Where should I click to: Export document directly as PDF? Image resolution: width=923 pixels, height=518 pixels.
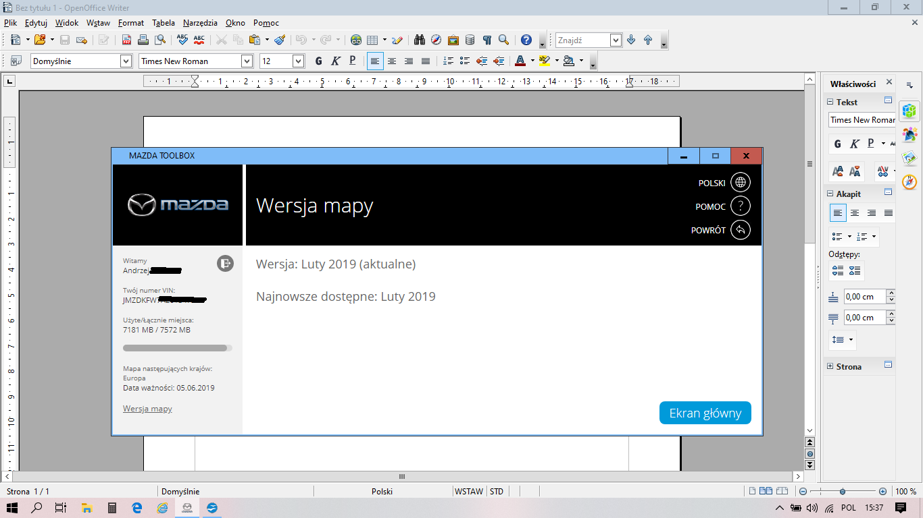click(126, 40)
